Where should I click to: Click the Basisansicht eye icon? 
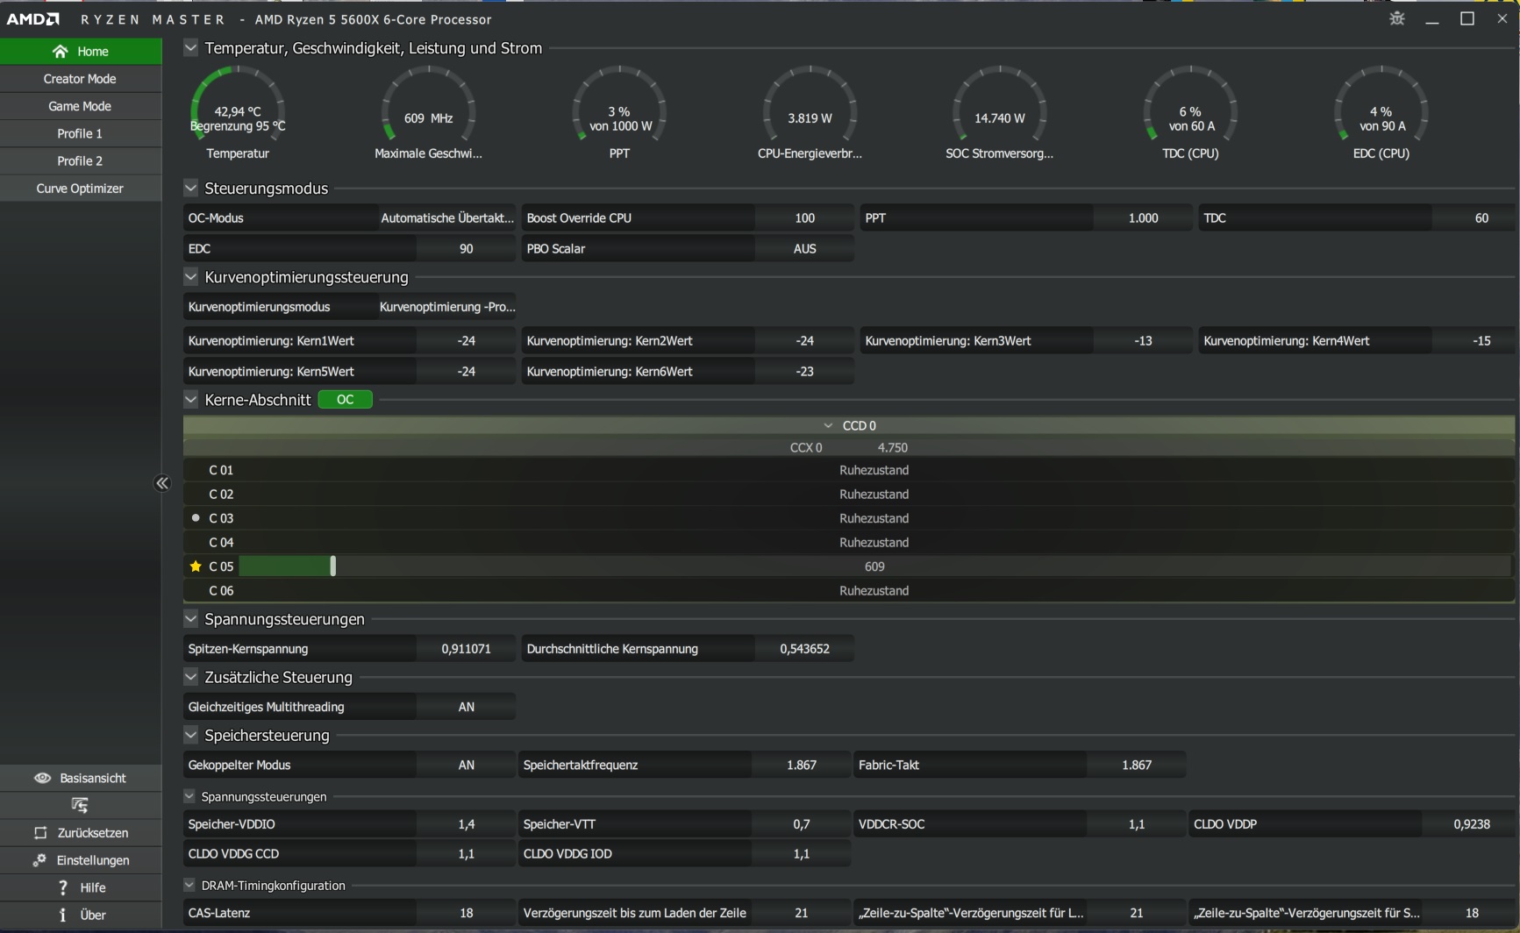(42, 778)
